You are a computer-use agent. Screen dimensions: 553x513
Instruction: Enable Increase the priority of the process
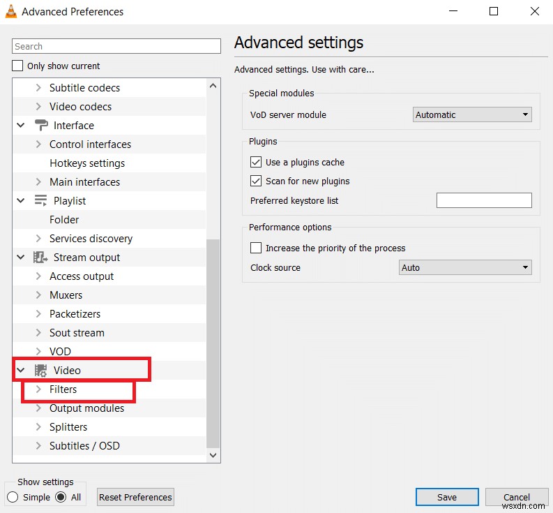(x=256, y=248)
